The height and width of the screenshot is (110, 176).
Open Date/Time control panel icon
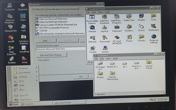(x=129, y=18)
